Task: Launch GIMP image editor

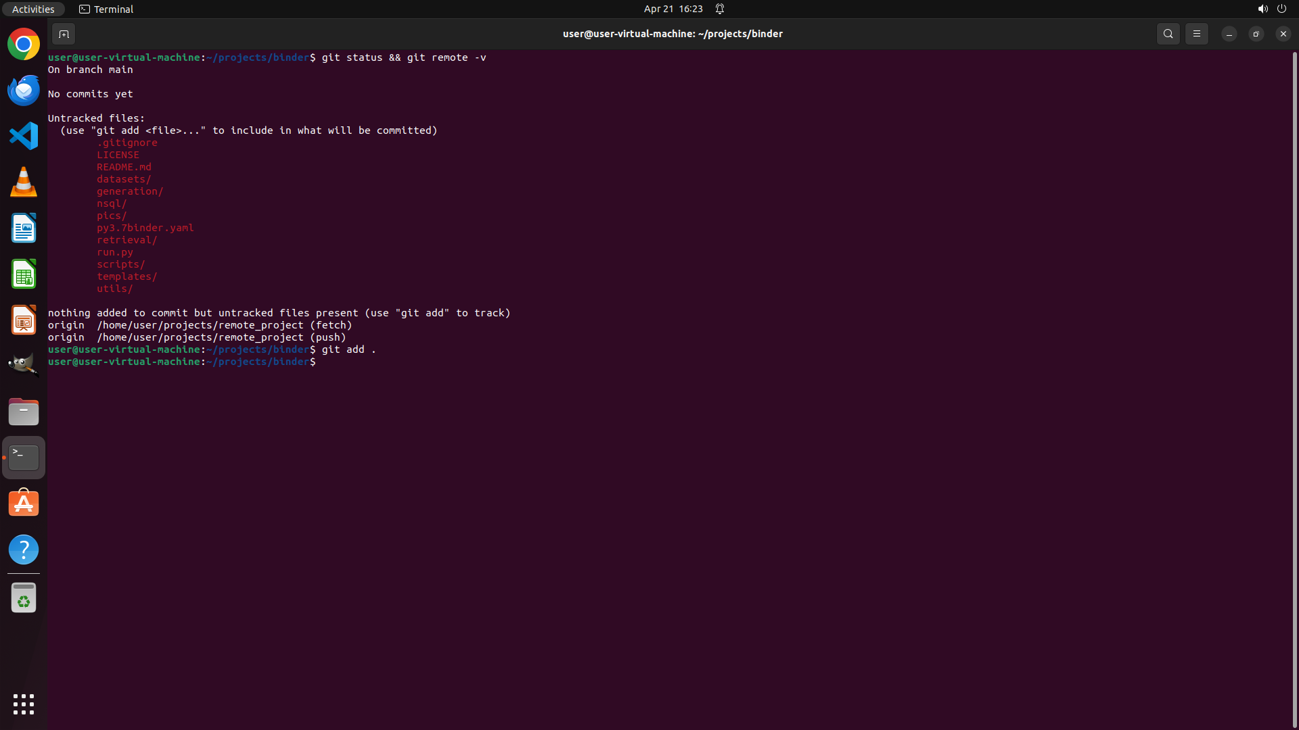Action: coord(24,365)
